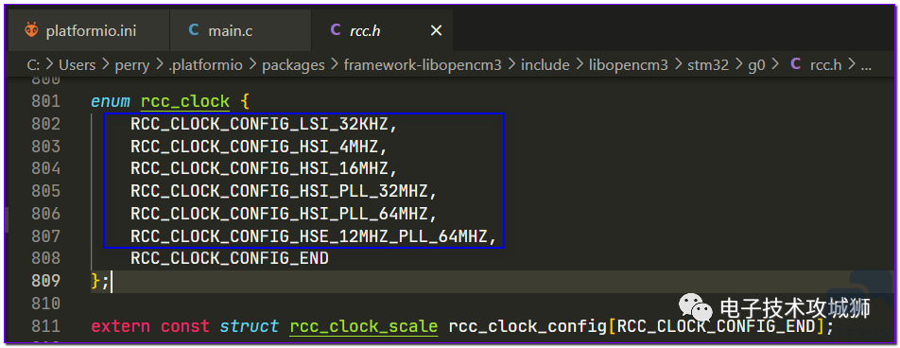Open the main.c editor tab
Viewport: 900px width, 348px height.
point(240,30)
